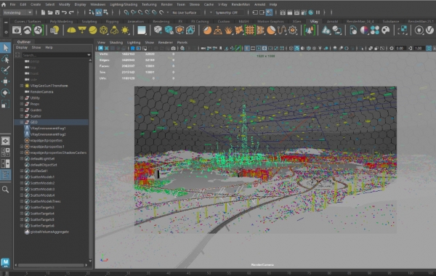Open the search magnifier in the left toolbar
Image resolution: width=436 pixels, height=276 pixels.
coord(5,190)
